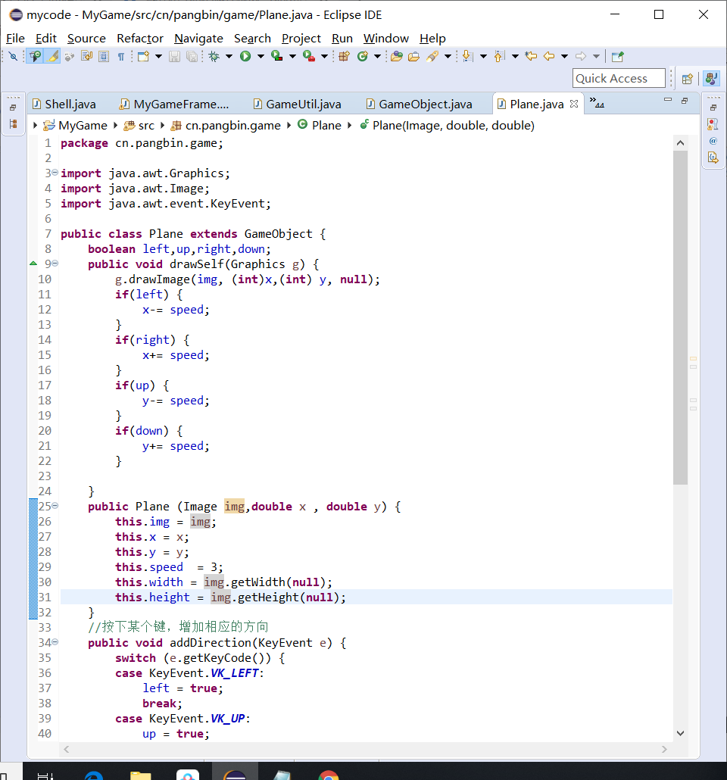Click cn.pangbin.game breadcrumb item
727x780 pixels.
[x=226, y=126]
